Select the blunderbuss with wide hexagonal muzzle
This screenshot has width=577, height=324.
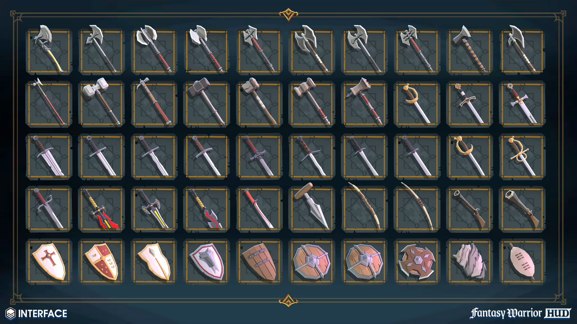(522, 209)
